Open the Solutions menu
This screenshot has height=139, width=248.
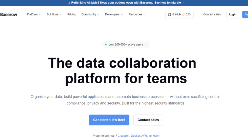[54, 14]
